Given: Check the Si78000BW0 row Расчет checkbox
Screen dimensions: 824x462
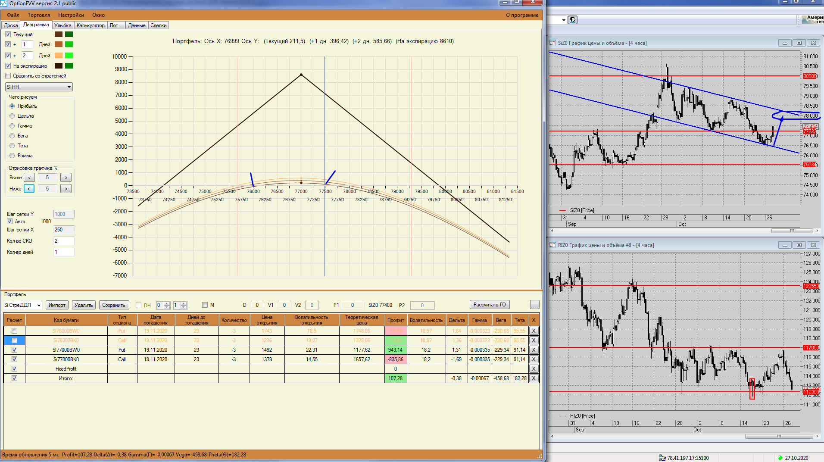Looking at the screenshot, I should click(15, 331).
